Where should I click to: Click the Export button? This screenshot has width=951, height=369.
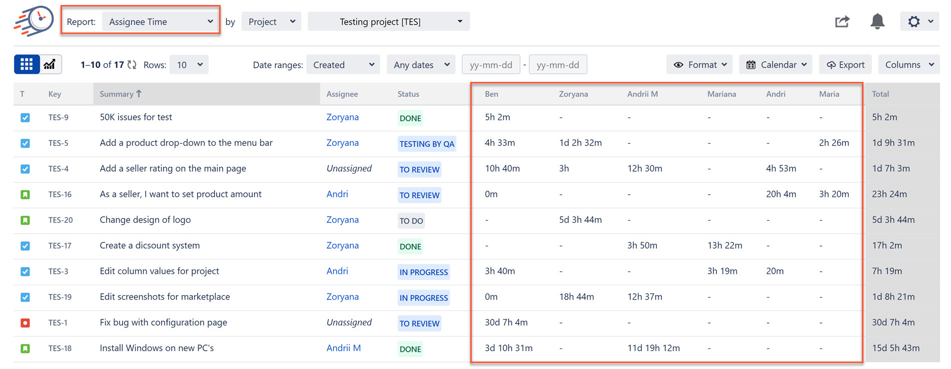tap(845, 65)
